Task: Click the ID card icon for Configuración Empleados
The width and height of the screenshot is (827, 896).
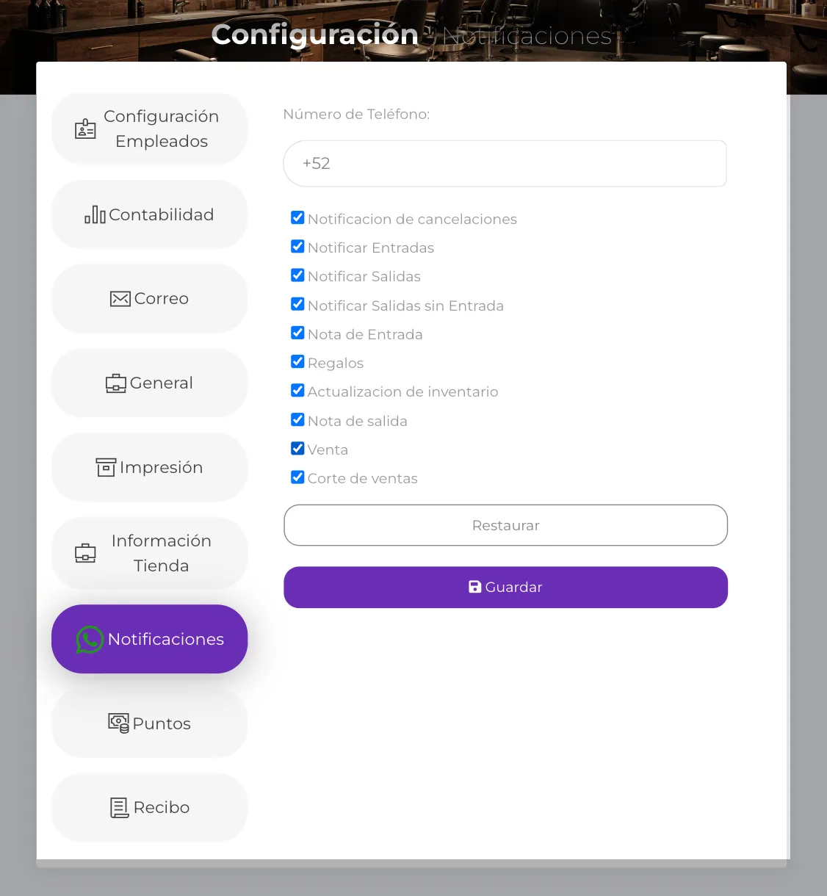Action: pyautogui.click(x=85, y=128)
